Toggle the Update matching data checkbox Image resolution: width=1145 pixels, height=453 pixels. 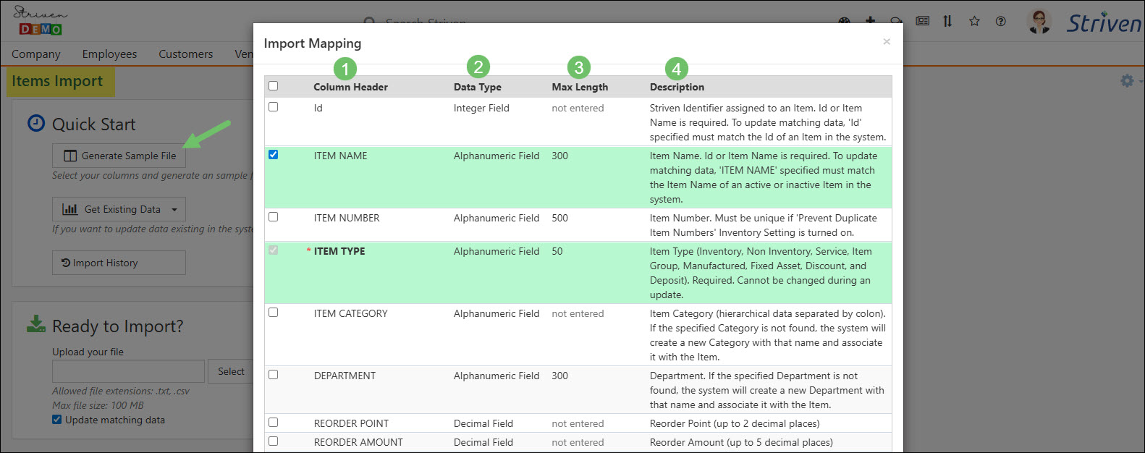[57, 420]
